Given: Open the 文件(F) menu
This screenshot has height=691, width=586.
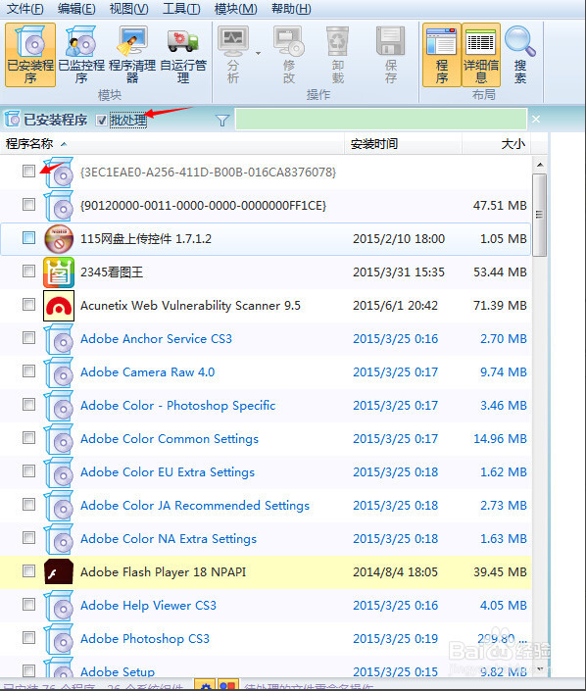Looking at the screenshot, I should point(25,9).
